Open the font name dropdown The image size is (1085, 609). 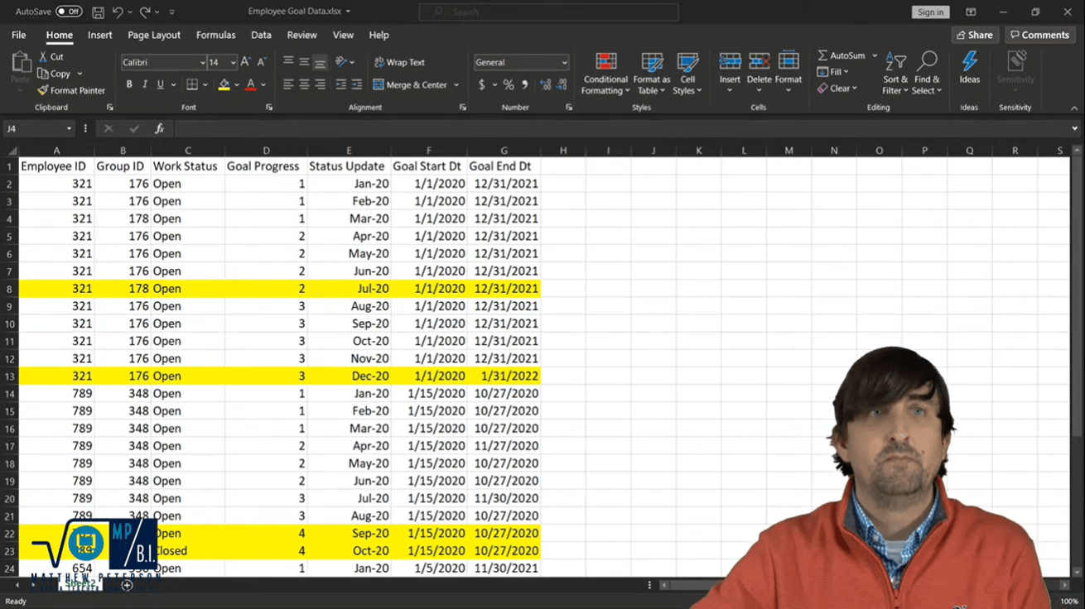(203, 62)
